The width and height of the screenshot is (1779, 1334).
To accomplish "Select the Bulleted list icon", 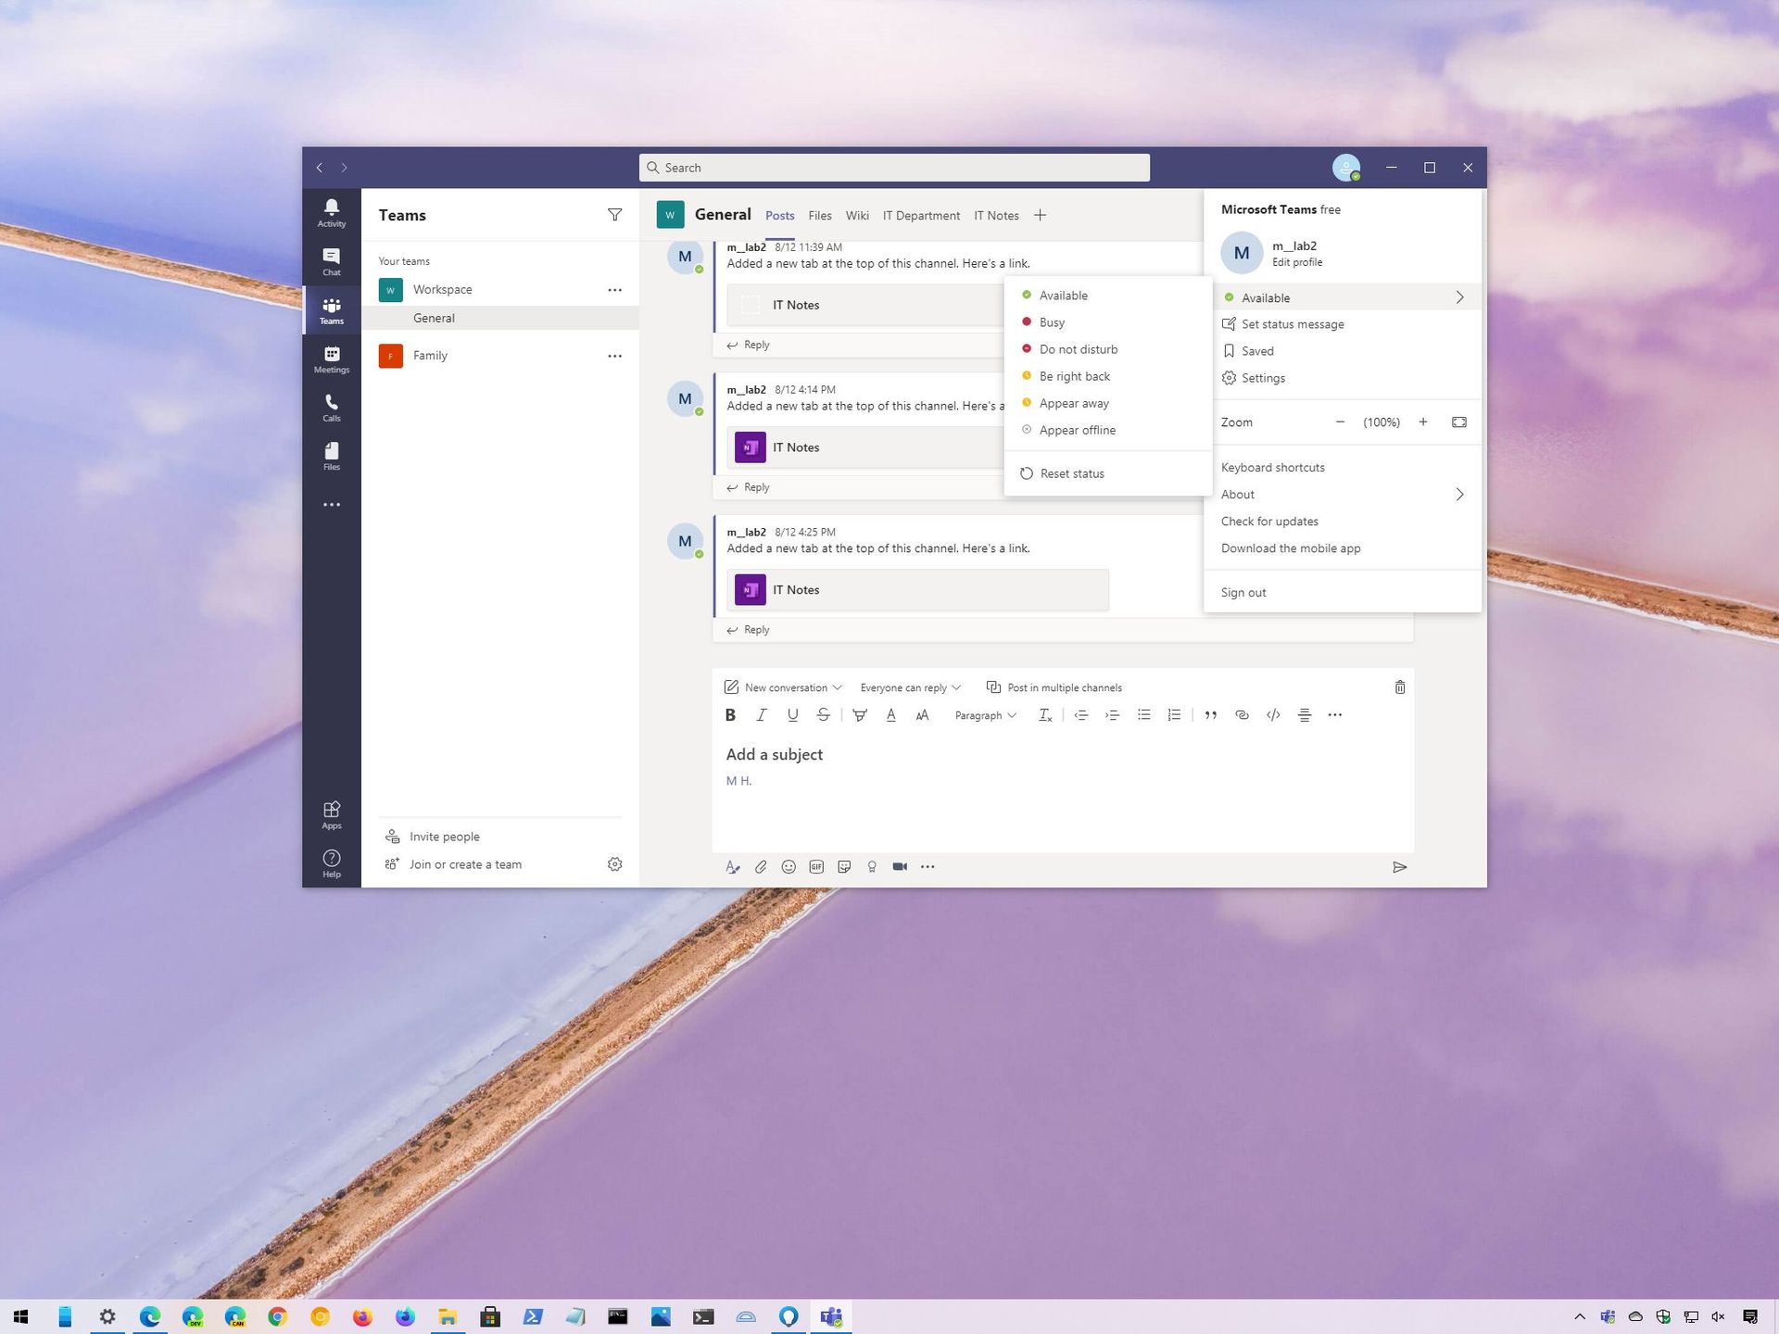I will point(1143,714).
